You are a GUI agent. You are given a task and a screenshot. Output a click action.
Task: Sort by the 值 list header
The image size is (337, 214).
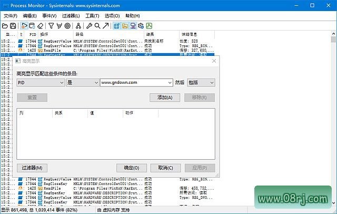tap(105, 113)
